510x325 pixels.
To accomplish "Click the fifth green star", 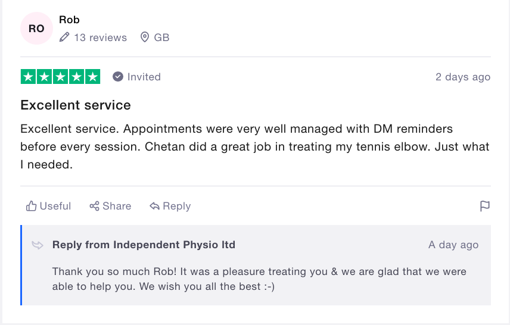I will (93, 77).
